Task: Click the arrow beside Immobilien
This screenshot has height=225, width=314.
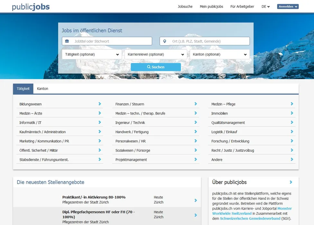Action: point(292,113)
